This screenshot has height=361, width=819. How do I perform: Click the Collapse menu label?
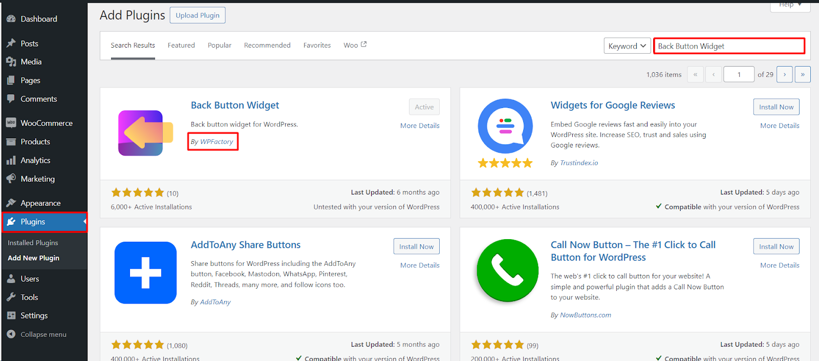coord(44,334)
